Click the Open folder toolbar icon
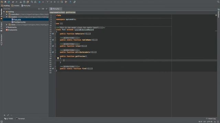 pos(2,2)
